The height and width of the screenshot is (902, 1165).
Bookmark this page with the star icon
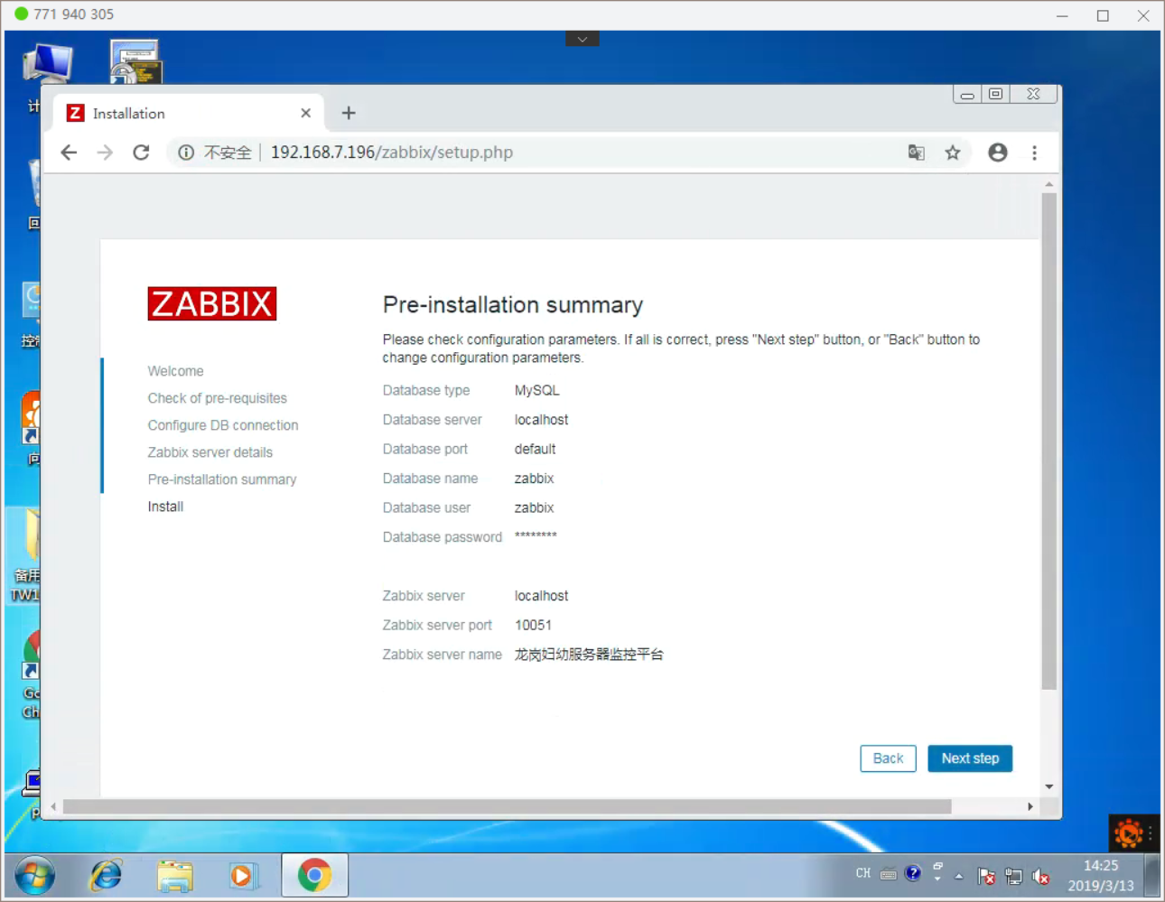(x=953, y=153)
